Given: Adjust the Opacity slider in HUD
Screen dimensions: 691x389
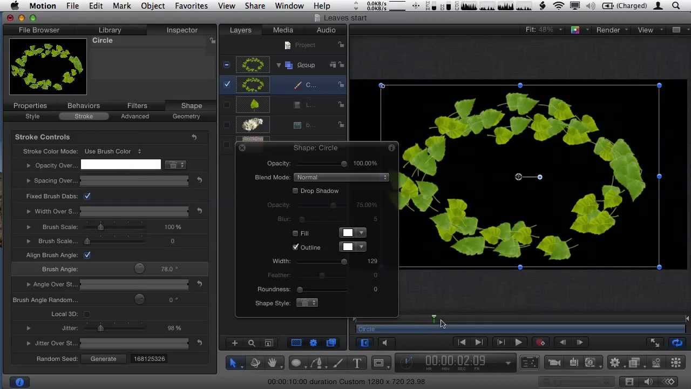Looking at the screenshot, I should coord(322,163).
